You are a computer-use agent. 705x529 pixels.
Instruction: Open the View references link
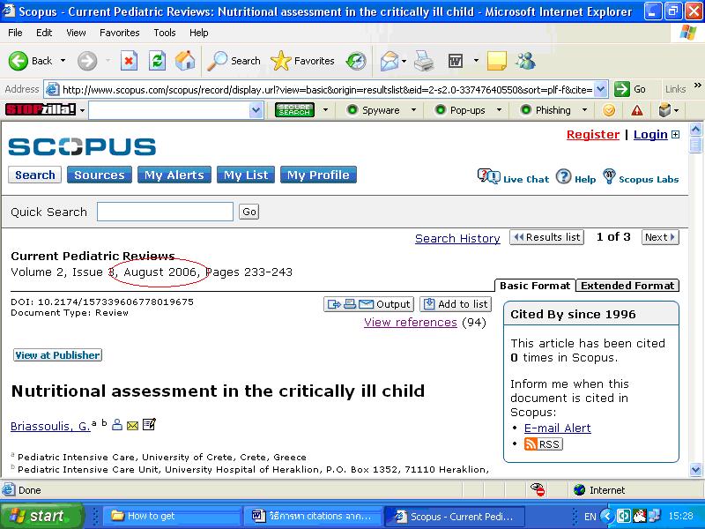pyautogui.click(x=411, y=323)
